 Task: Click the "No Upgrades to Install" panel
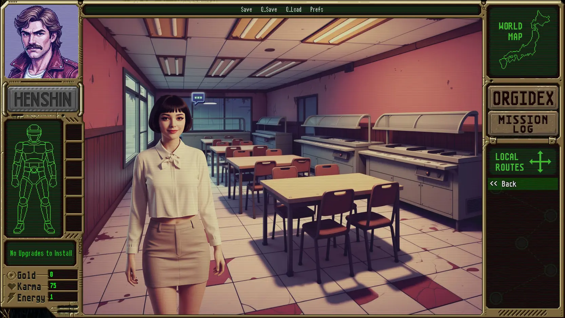point(41,253)
